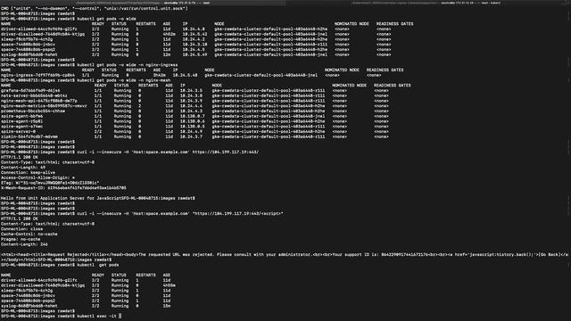
Task: Select node name in the grafana row
Action: (269, 90)
